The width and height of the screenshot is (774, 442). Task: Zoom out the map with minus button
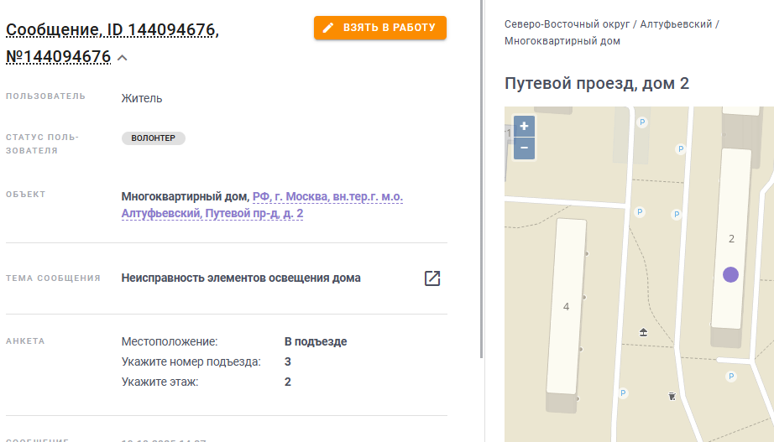tap(524, 148)
